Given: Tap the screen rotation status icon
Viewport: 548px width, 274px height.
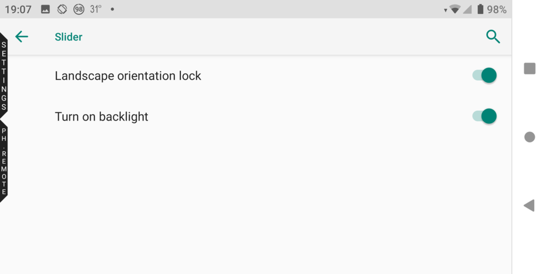Looking at the screenshot, I should coord(62,9).
